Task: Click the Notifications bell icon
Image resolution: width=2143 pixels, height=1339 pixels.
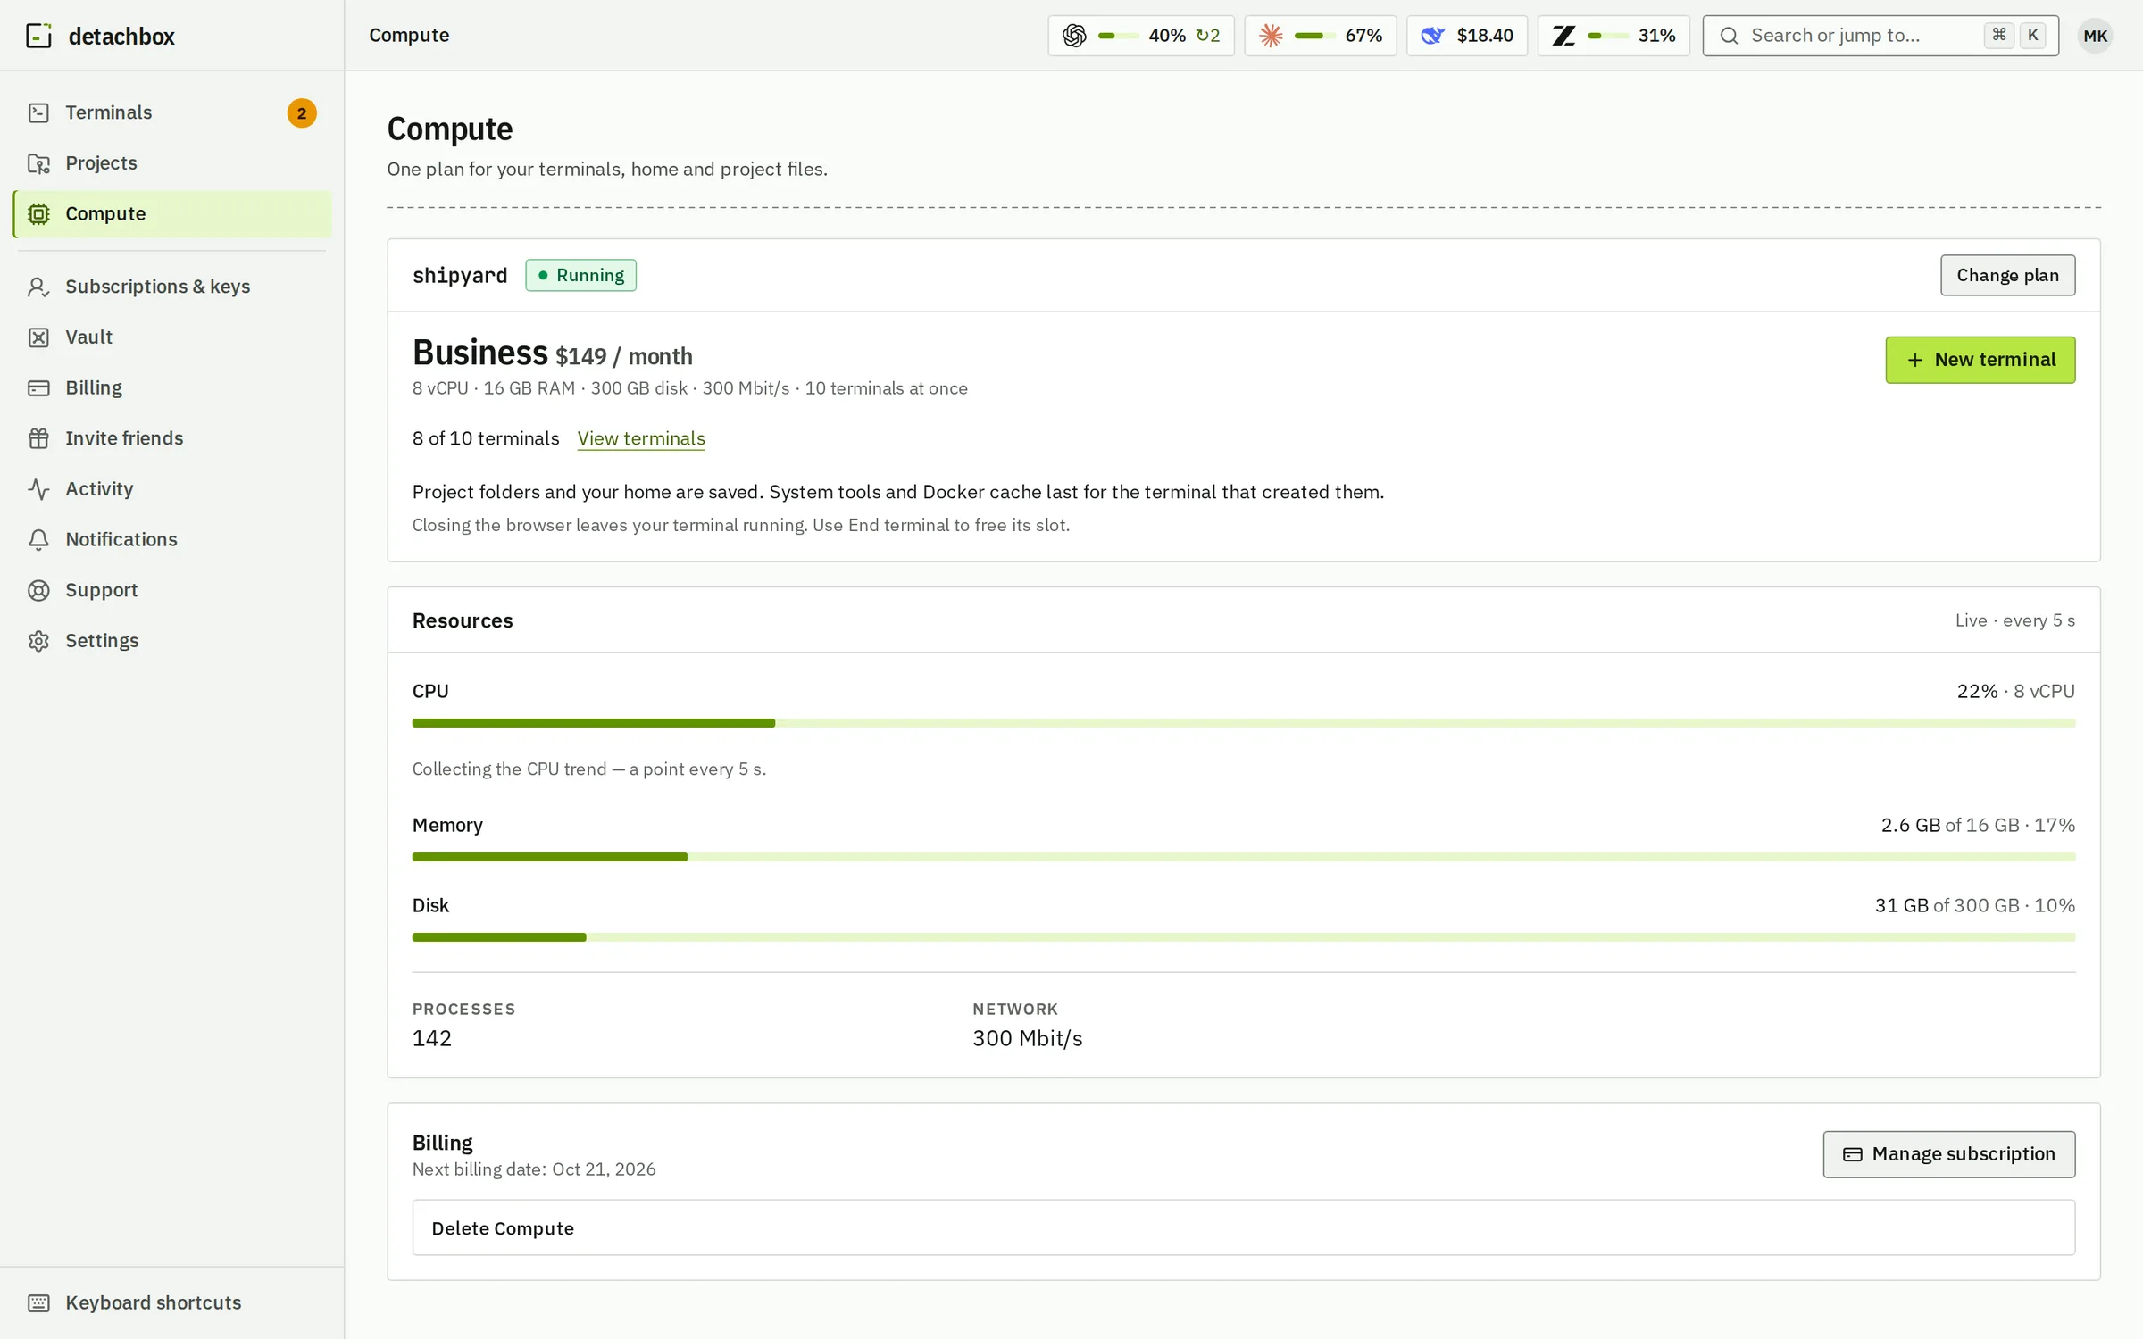Action: [x=38, y=540]
